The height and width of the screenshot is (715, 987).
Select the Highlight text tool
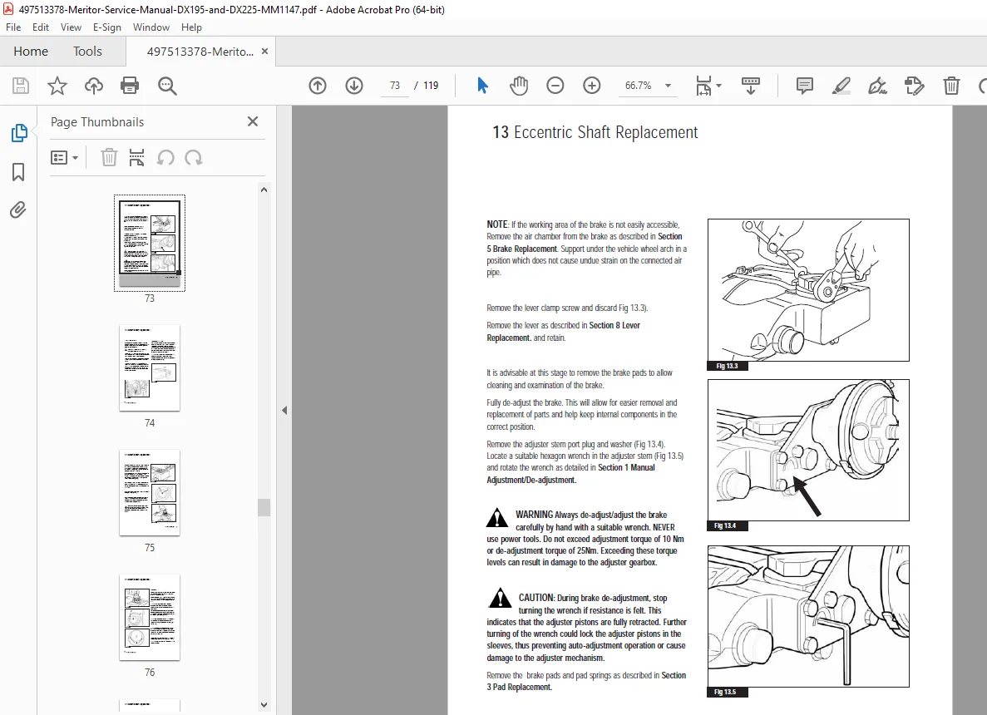841,86
